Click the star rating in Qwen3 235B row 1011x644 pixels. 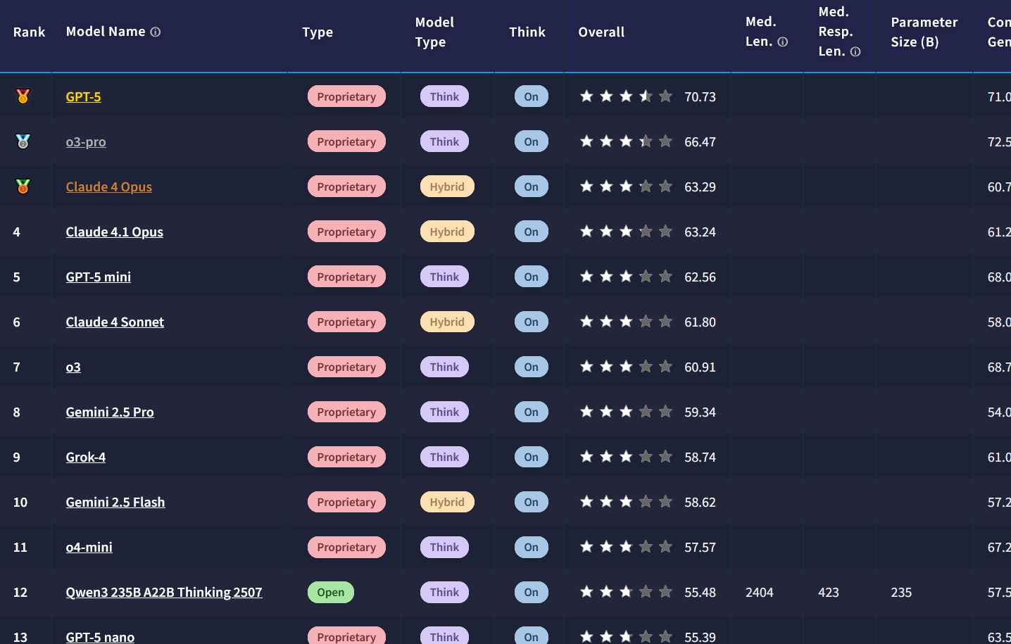(626, 592)
